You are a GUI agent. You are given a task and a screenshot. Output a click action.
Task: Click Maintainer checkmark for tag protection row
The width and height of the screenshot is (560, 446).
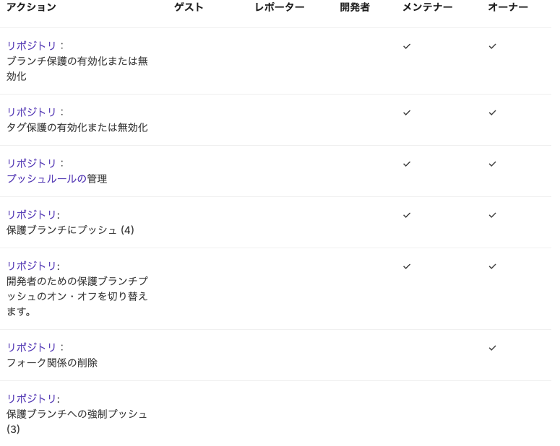(x=407, y=113)
